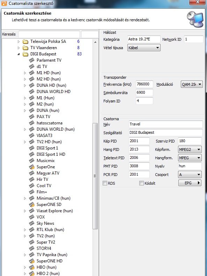Click the Network ID field
The image size is (207, 276).
click(194, 39)
